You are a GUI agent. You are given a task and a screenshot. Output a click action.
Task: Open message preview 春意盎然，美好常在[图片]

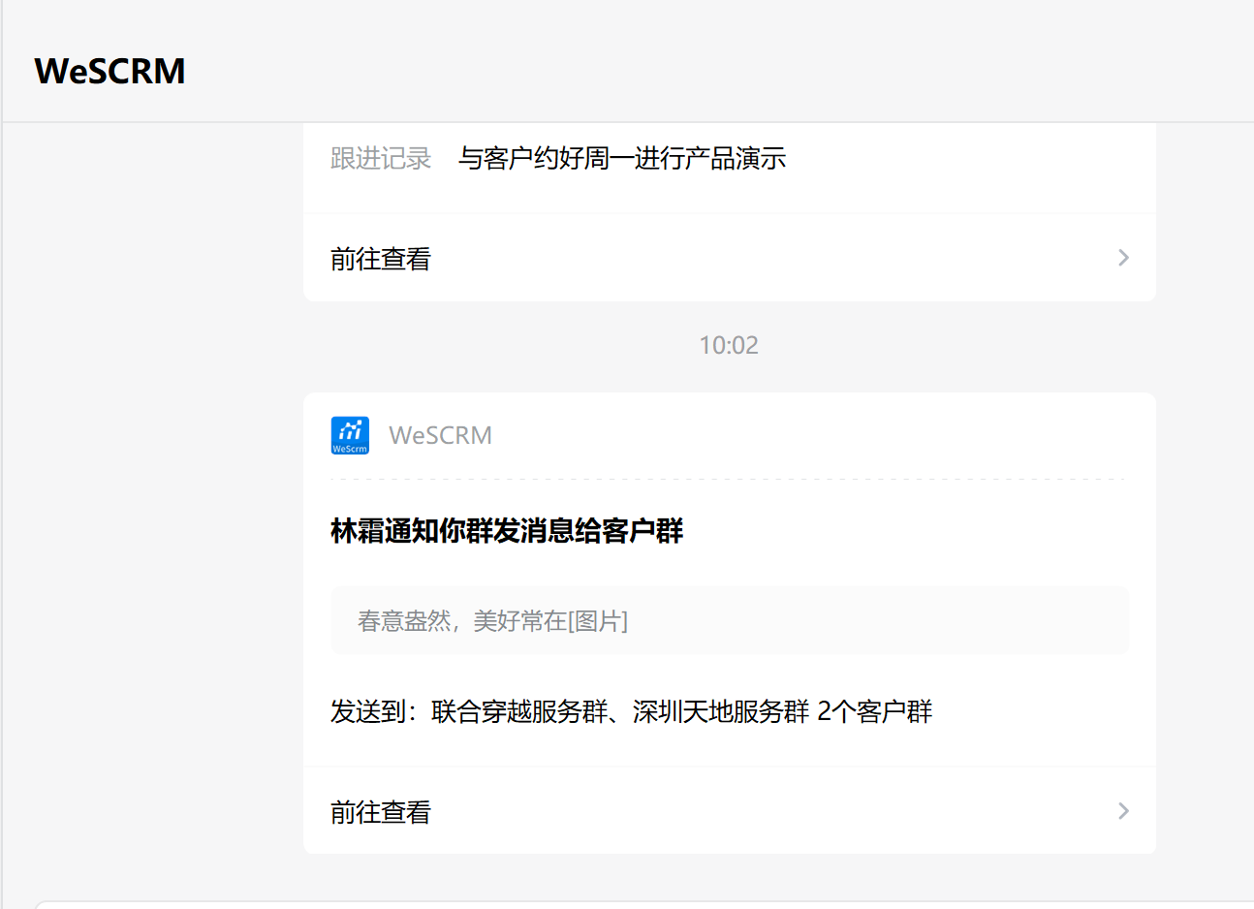coord(729,620)
